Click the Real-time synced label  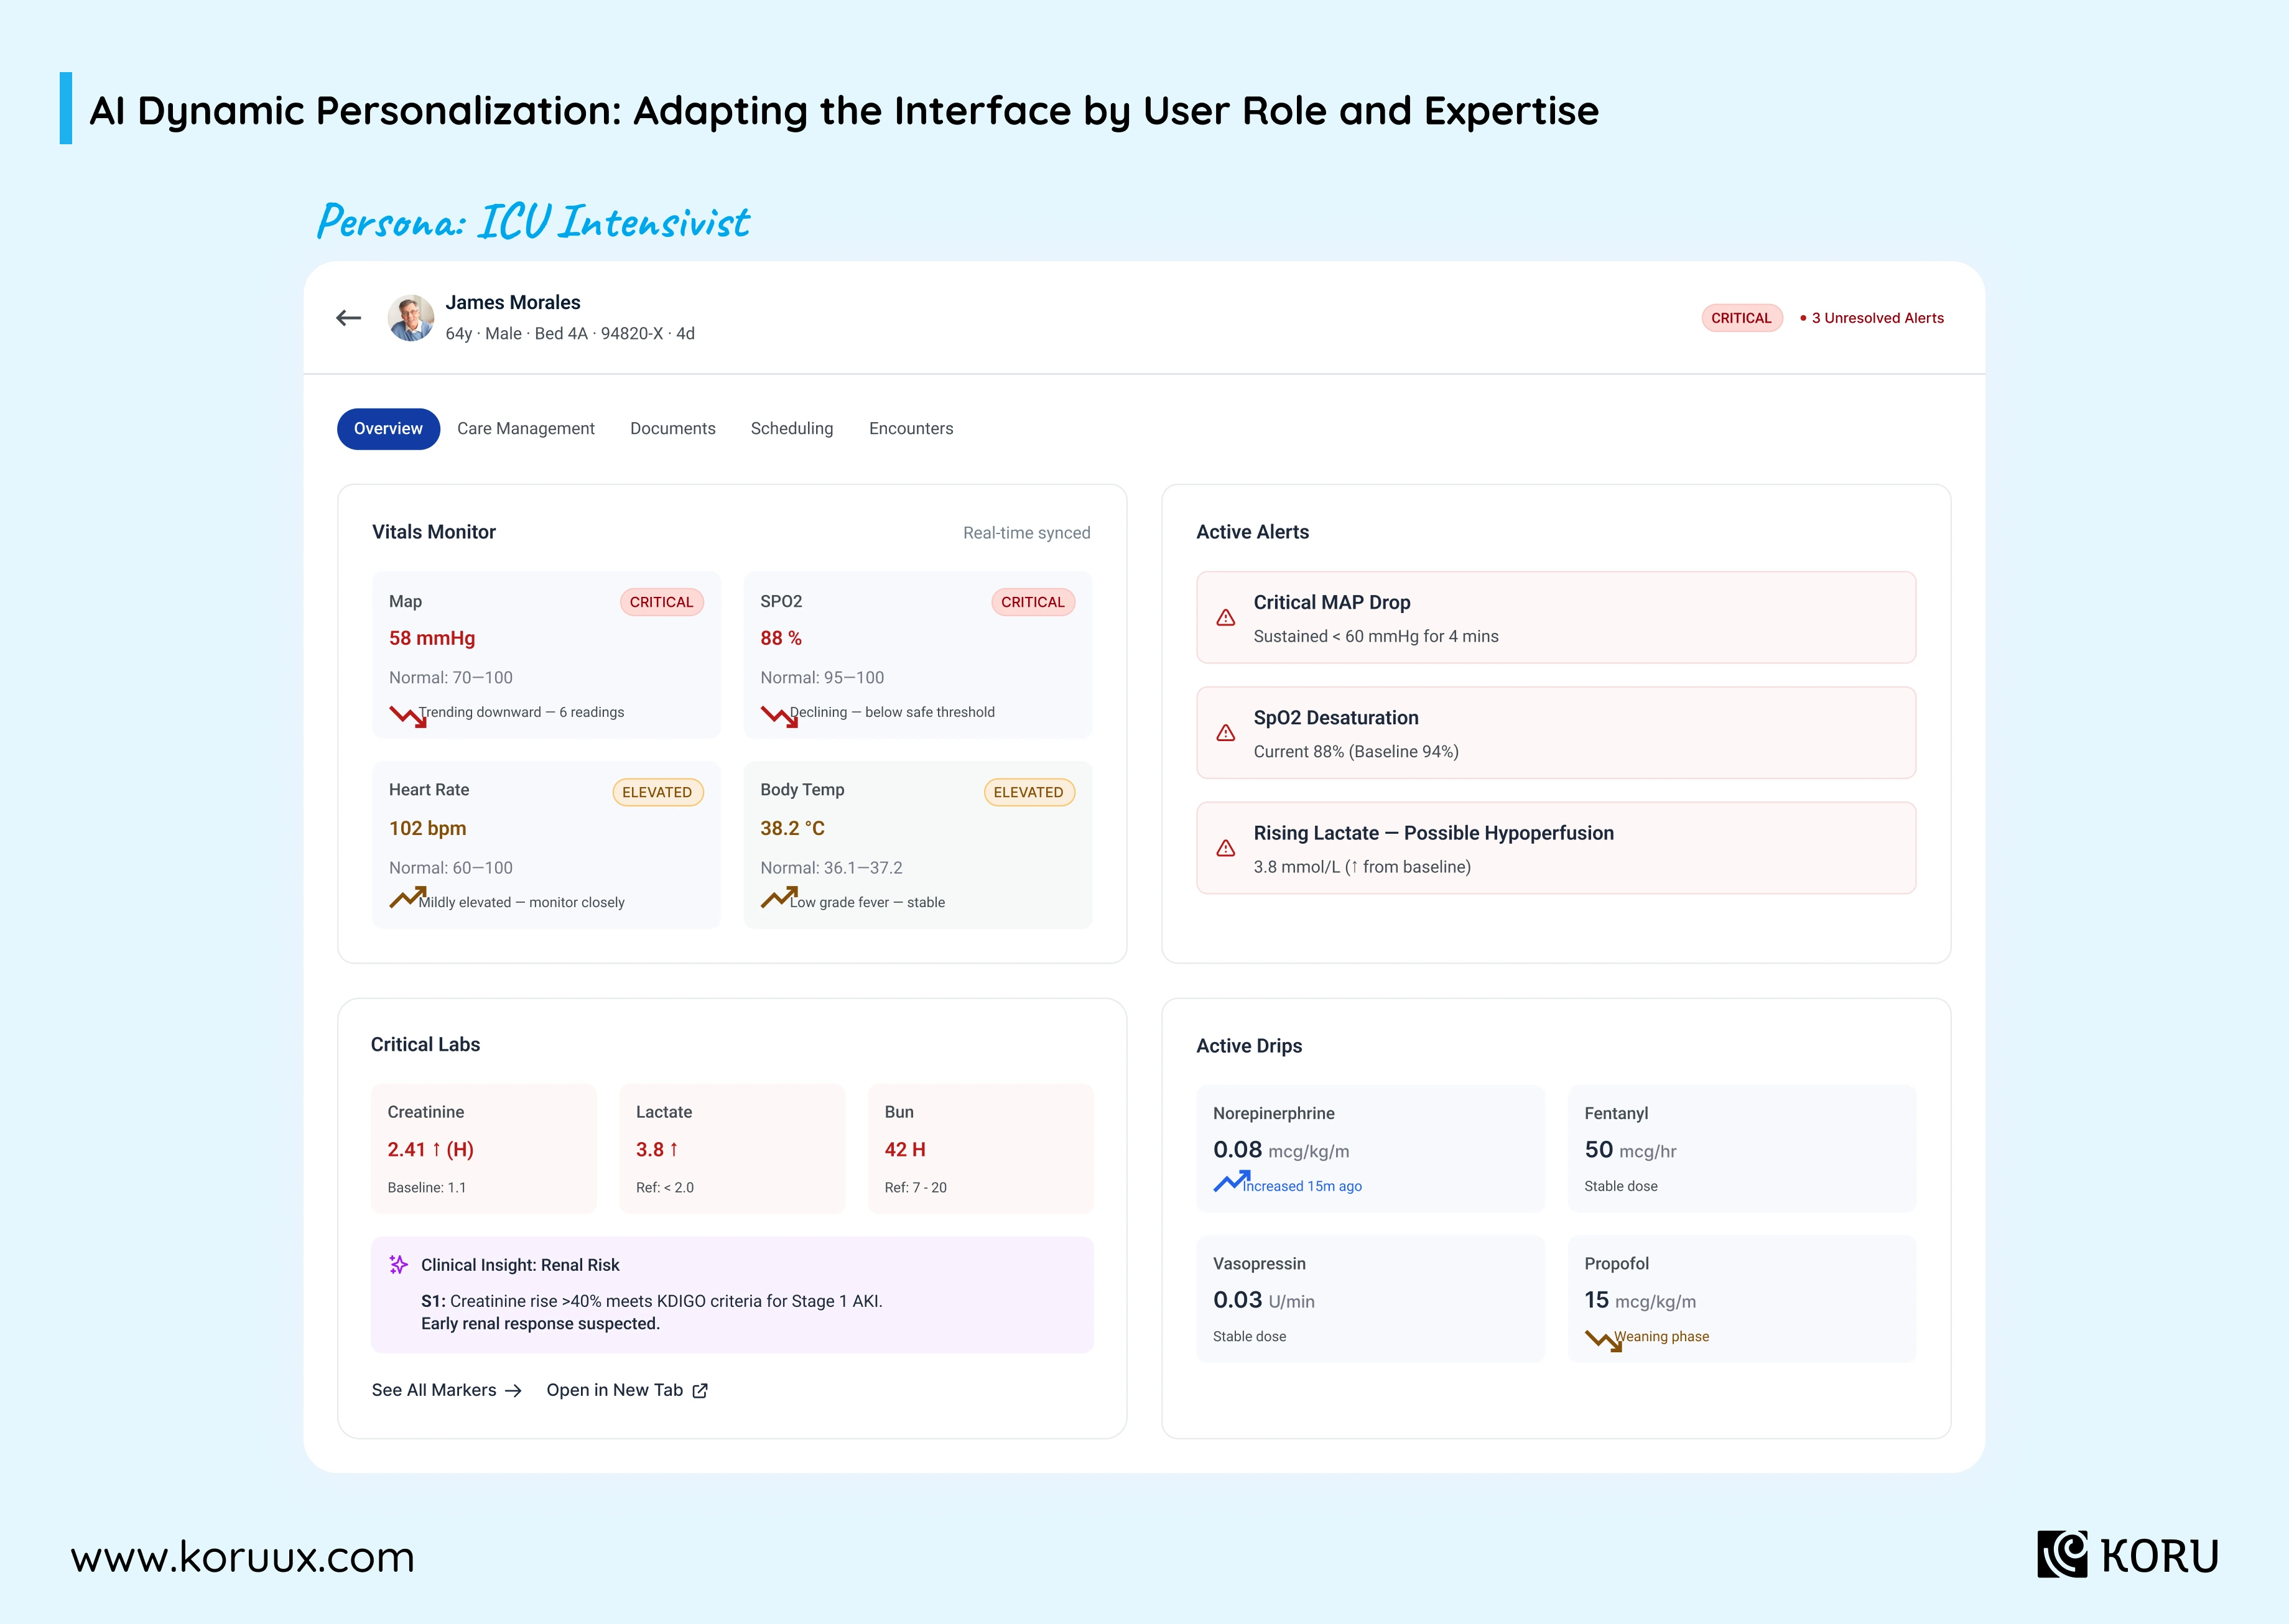click(x=1026, y=533)
